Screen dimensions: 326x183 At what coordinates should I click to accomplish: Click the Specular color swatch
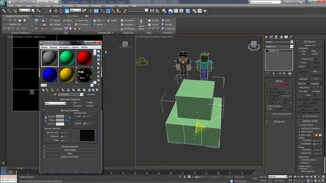point(60,124)
